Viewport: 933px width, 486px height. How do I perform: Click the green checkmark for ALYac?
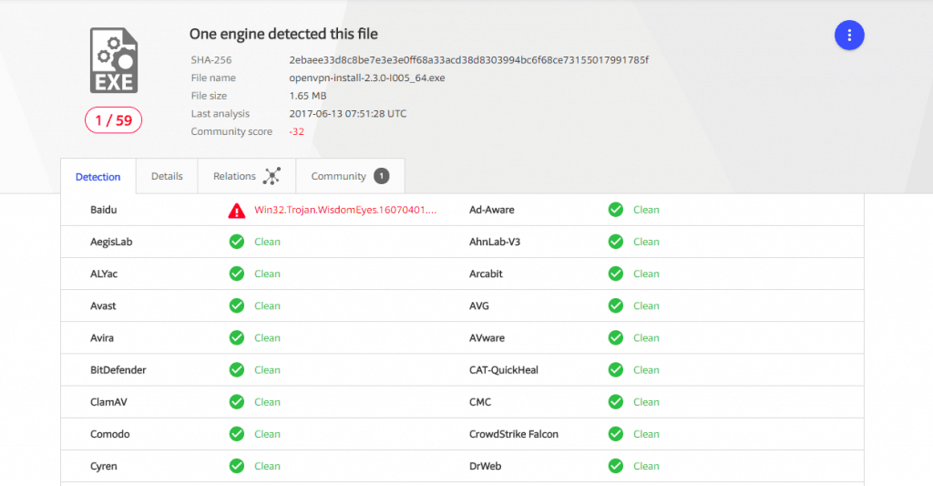(237, 274)
